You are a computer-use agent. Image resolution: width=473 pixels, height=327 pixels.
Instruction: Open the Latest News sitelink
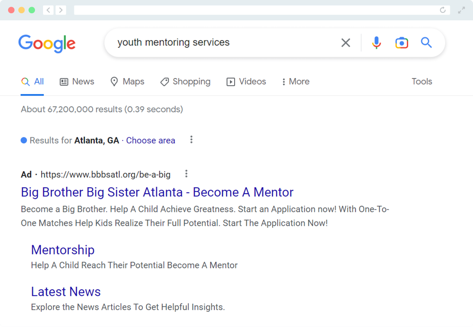click(x=66, y=292)
